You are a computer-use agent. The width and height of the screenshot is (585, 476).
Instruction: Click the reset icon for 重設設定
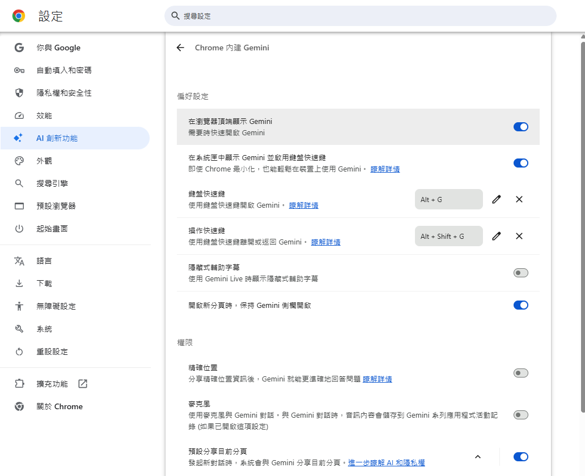pyautogui.click(x=19, y=351)
